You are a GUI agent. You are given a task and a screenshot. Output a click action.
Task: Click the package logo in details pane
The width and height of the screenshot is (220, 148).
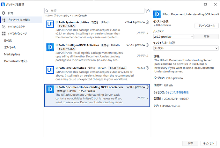click(x=157, y=14)
